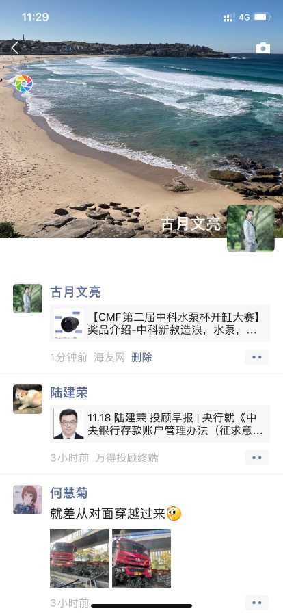This screenshot has height=613, width=283.
Task: Open the 11.18 陆建荣 投顾早报 shared article
Action: click(160, 423)
